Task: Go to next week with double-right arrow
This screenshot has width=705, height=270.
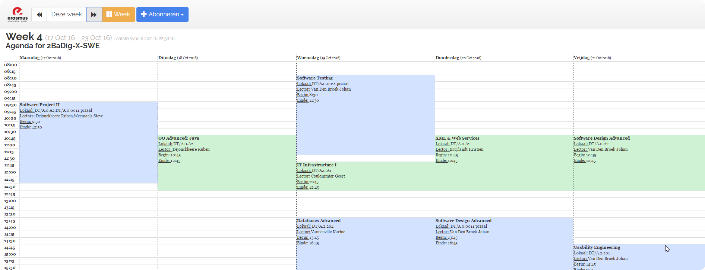Action: tap(94, 14)
